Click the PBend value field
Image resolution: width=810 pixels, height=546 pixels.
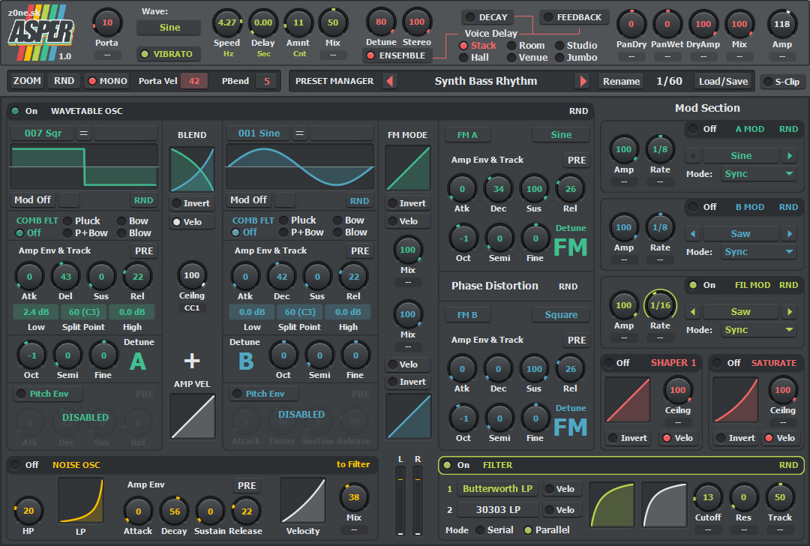pos(266,81)
